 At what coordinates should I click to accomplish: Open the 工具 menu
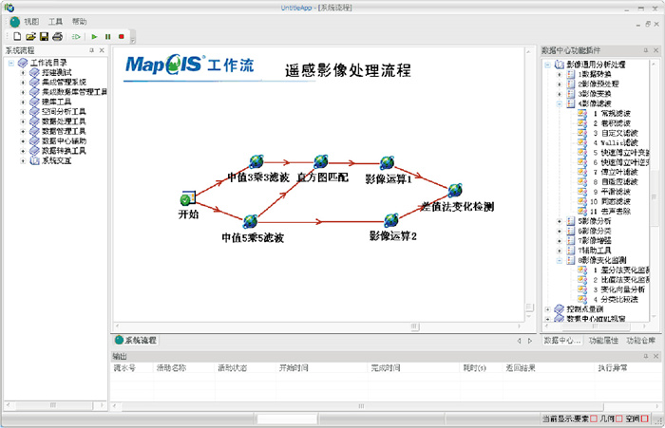click(55, 22)
